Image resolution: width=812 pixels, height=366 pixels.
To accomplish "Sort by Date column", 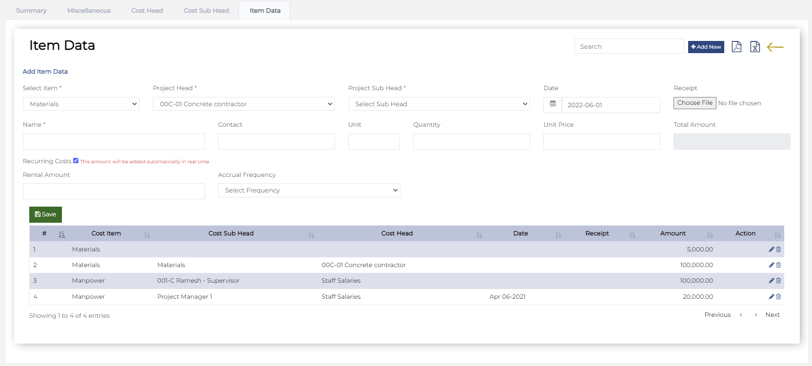I will pyautogui.click(x=558, y=234).
